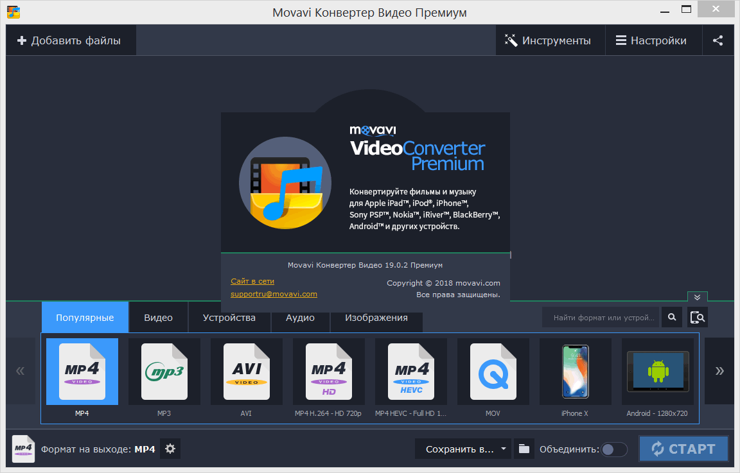Open the Инструменты menu
This screenshot has width=740, height=473.
tap(551, 40)
